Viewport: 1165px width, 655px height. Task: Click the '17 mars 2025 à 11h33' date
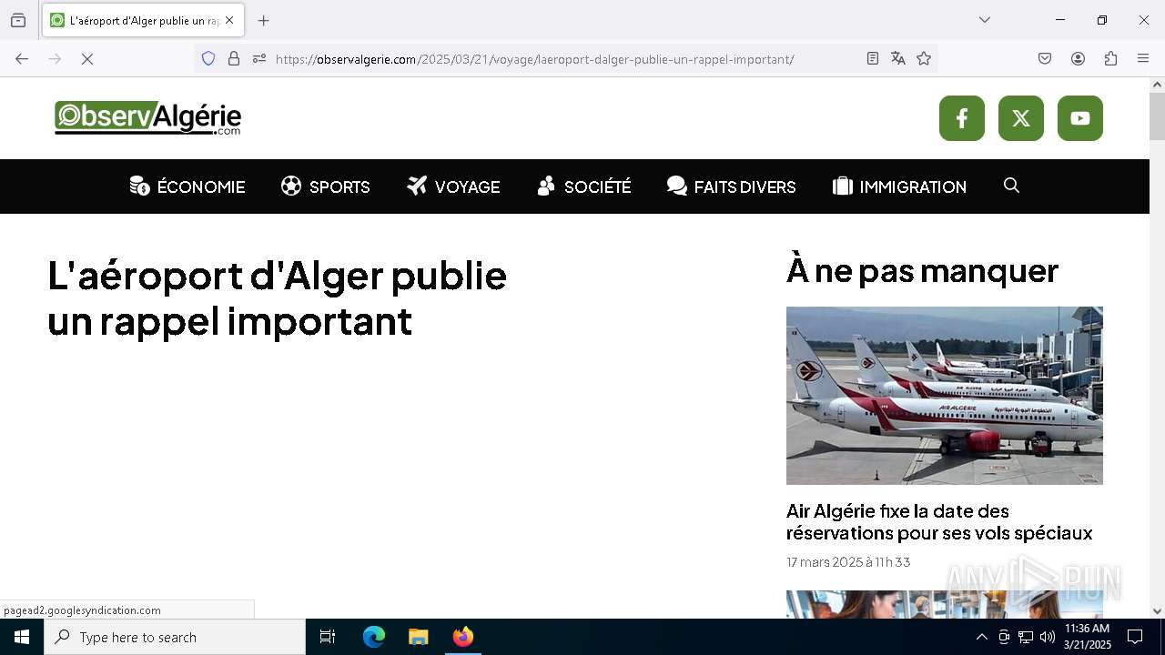pyautogui.click(x=848, y=562)
